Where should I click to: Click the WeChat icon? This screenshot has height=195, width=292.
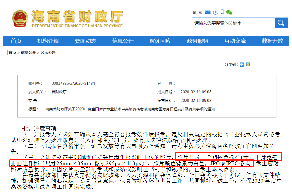[x=229, y=12]
